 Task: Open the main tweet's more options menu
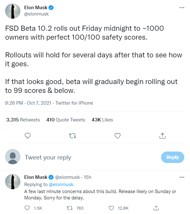point(182,8)
